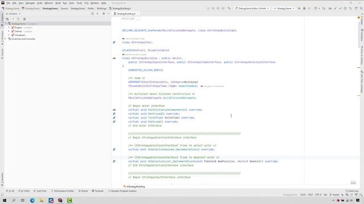Open File Explorer from taskbar
364x204 pixels.
tap(42, 200)
